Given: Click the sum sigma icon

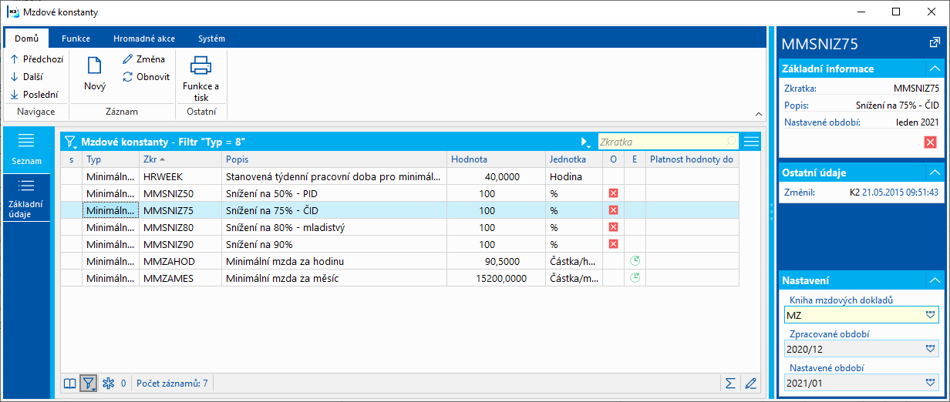Looking at the screenshot, I should pos(730,383).
